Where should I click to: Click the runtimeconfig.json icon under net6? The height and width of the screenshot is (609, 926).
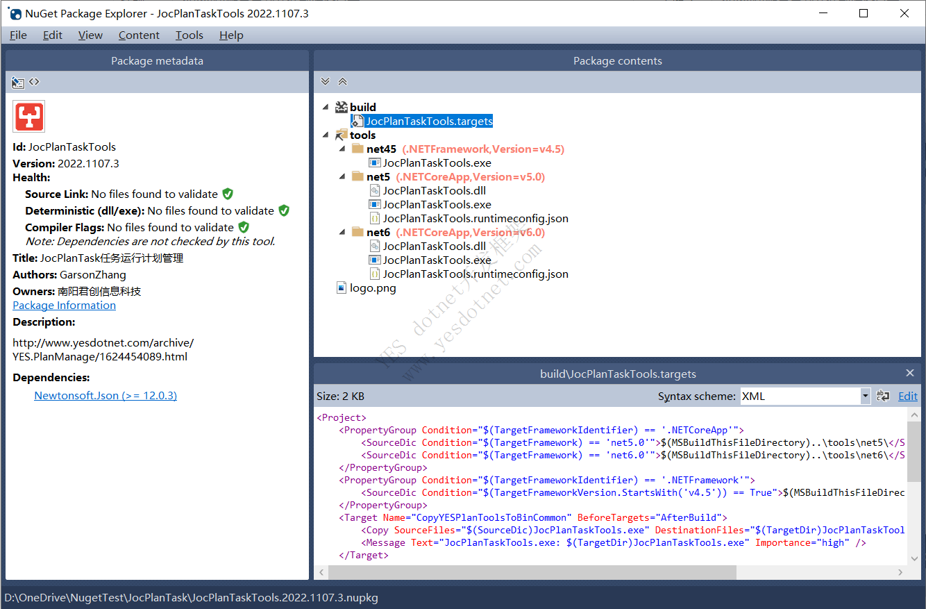pos(375,274)
